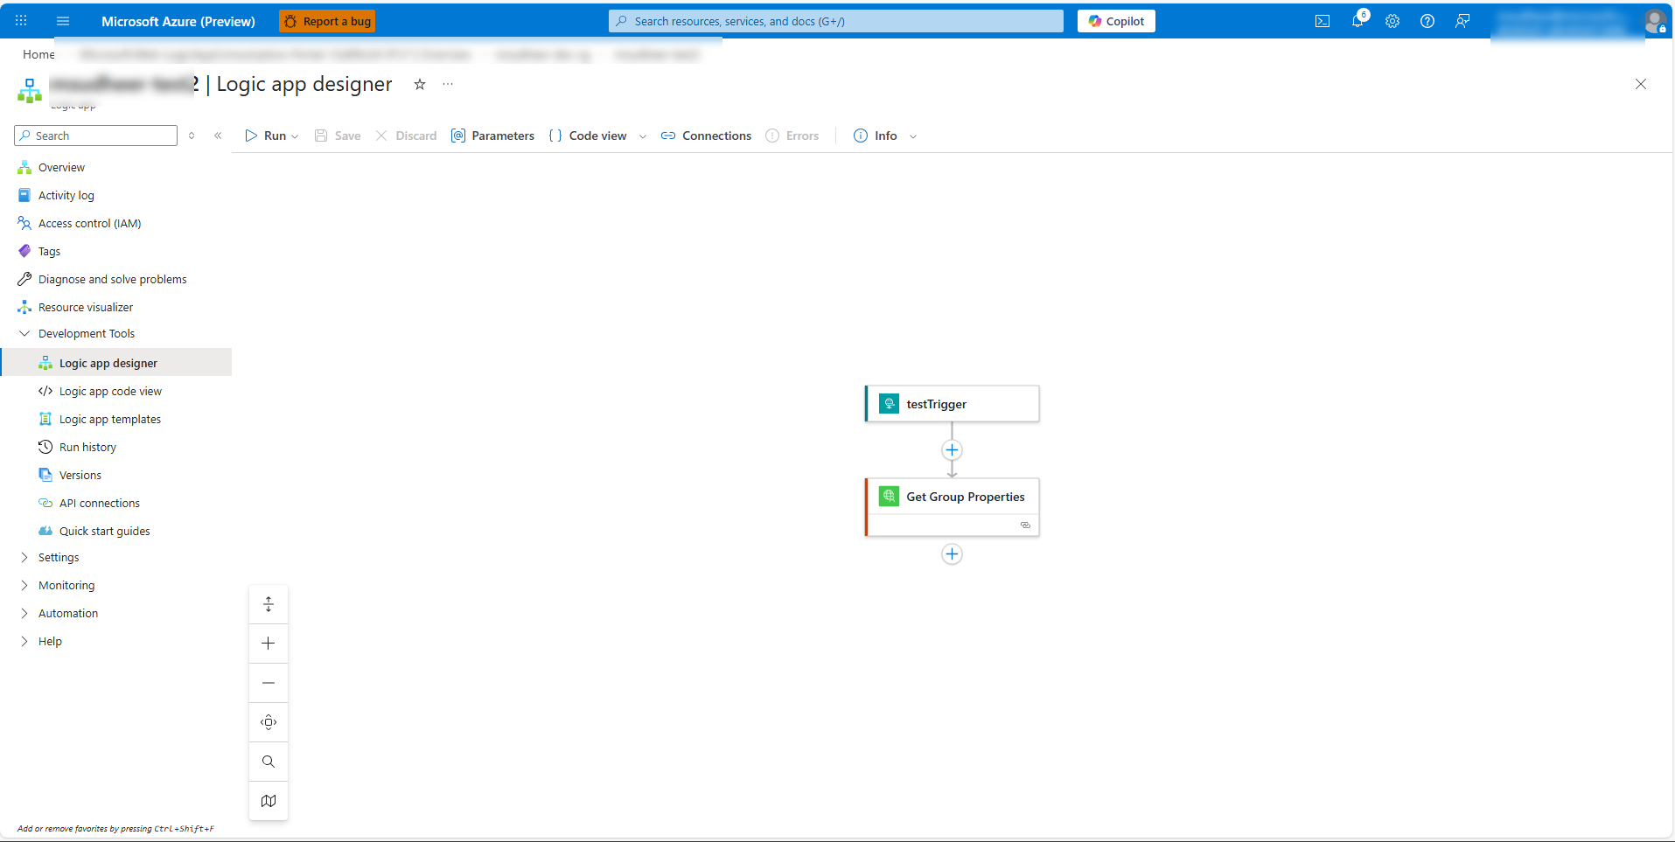
Task: Select Logic app code view menu item
Action: pyautogui.click(x=110, y=392)
